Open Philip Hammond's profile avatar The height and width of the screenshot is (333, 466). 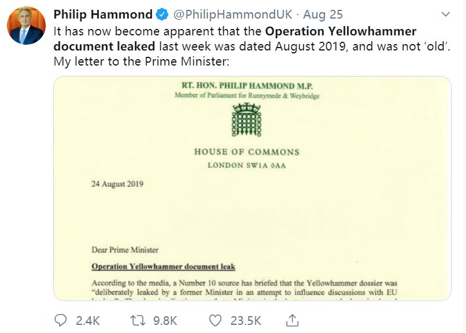tap(27, 26)
